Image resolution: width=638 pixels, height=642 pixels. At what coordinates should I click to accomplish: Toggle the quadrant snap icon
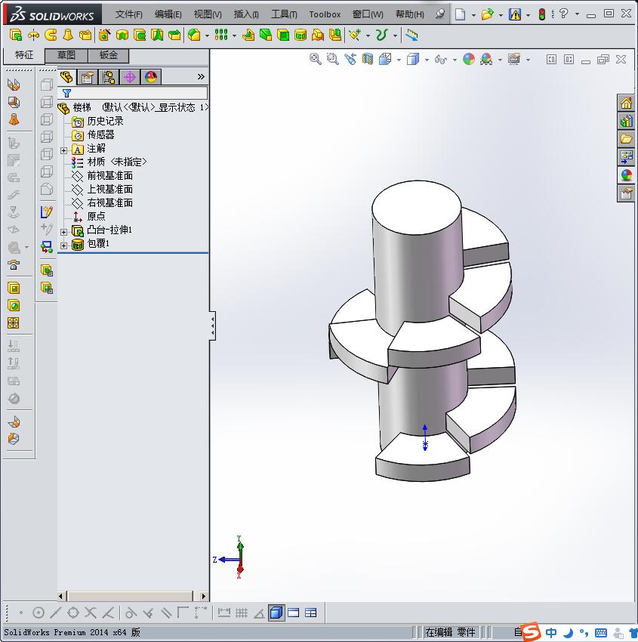(x=73, y=613)
